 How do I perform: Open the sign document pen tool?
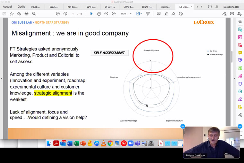pos(173,14)
